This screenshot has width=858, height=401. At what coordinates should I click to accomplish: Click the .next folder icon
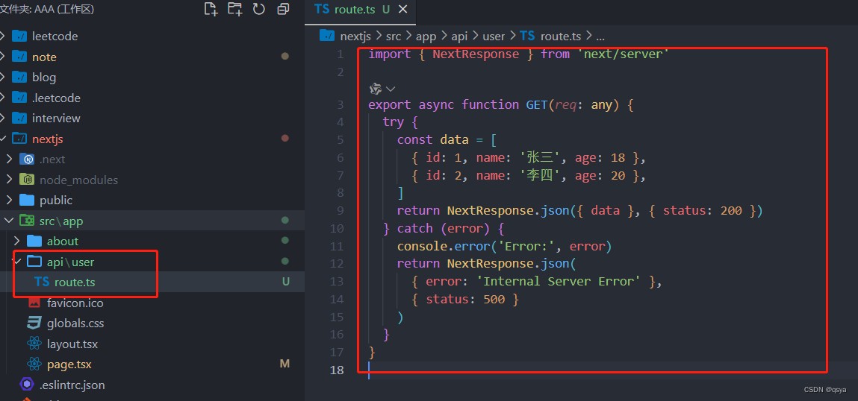[27, 159]
